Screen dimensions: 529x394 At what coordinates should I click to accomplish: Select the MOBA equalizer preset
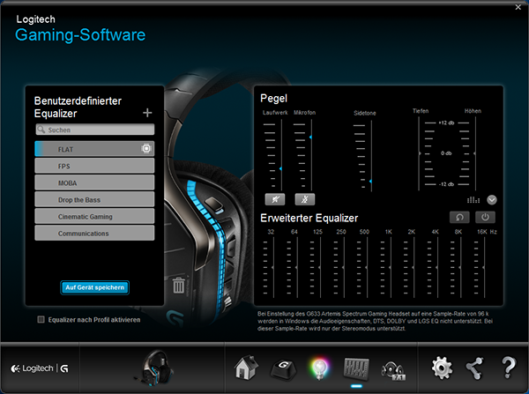click(94, 182)
